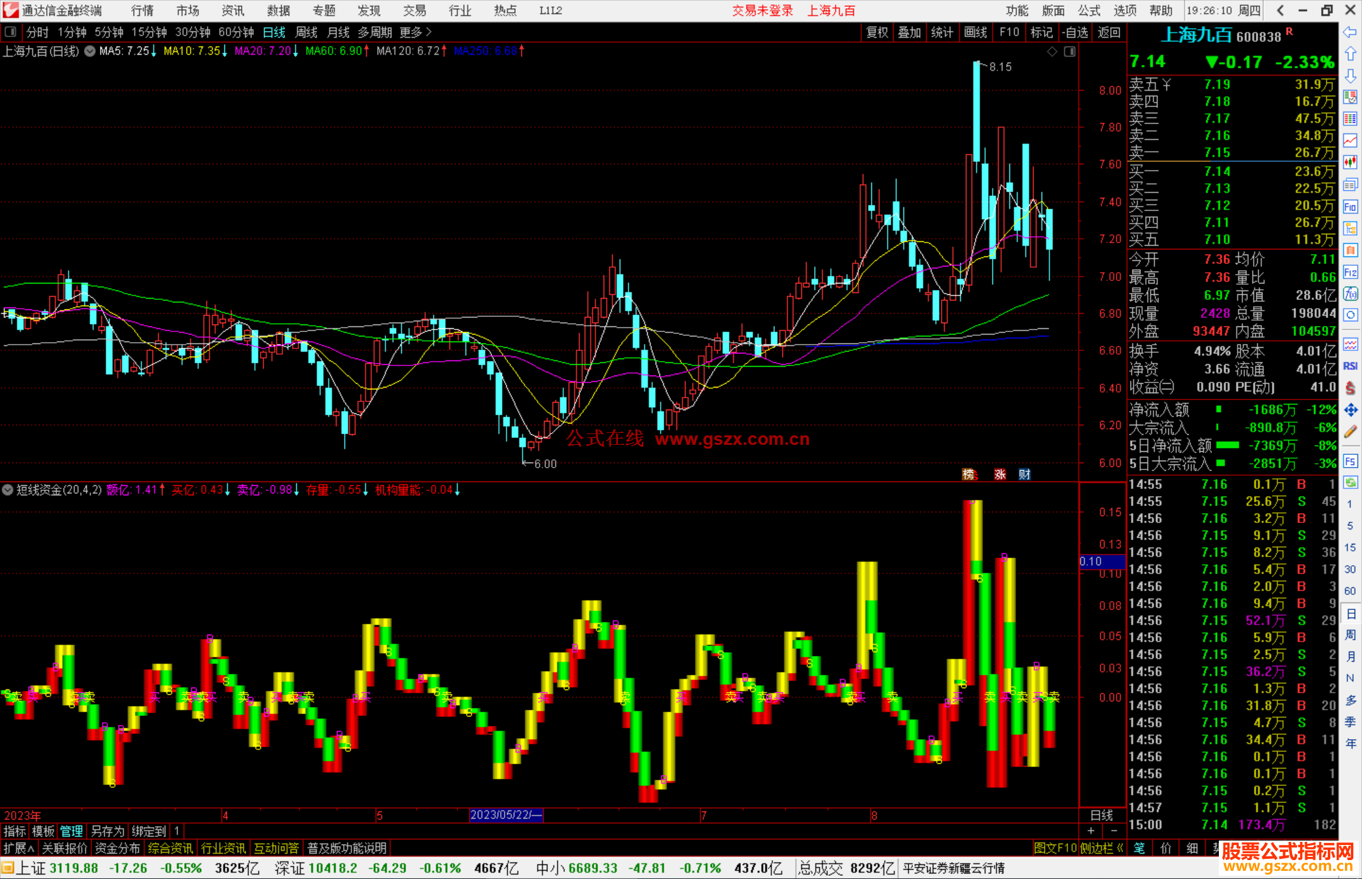Screen dimensions: 1362x879
Task: Open the 公式 menu
Action: point(1089,11)
